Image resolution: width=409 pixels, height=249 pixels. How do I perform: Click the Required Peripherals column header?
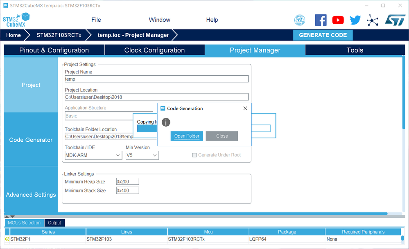point(363,232)
